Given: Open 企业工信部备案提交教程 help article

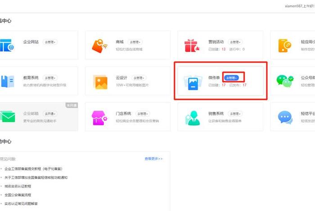Looking at the screenshot, I should coord(33,169).
